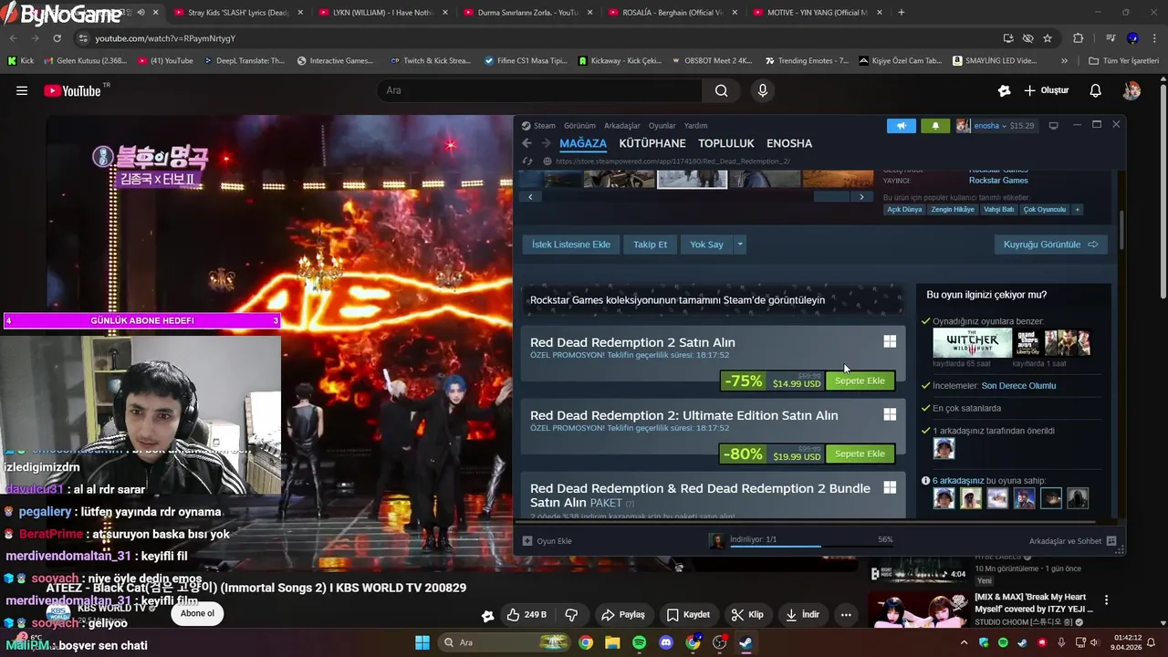Image resolution: width=1168 pixels, height=657 pixels.
Task: Click the Windows Start button
Action: [x=422, y=642]
